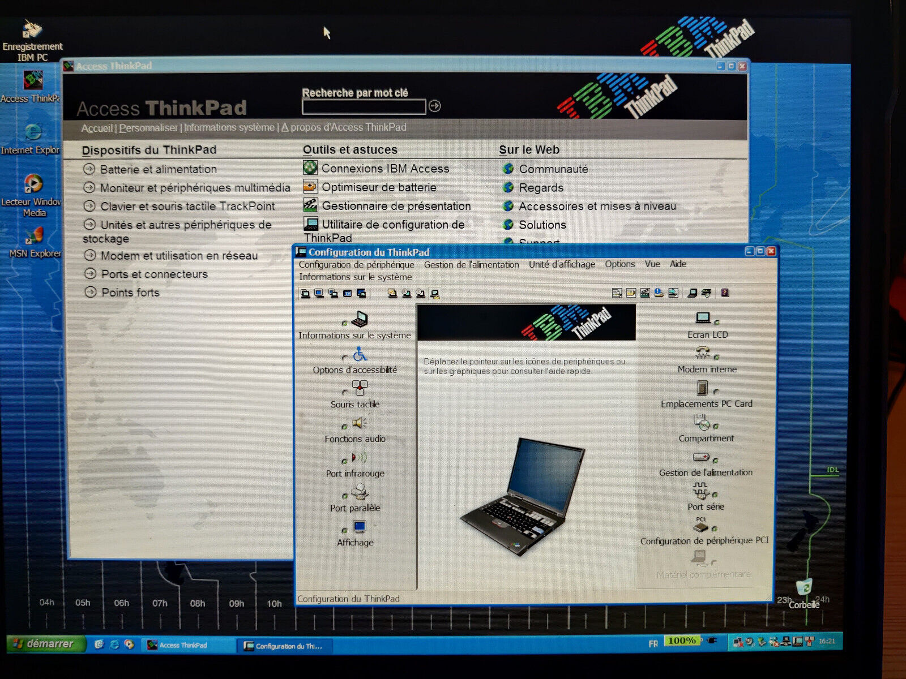The width and height of the screenshot is (906, 679).
Task: Click the 100% battery gauge in taskbar
Action: coord(681,641)
